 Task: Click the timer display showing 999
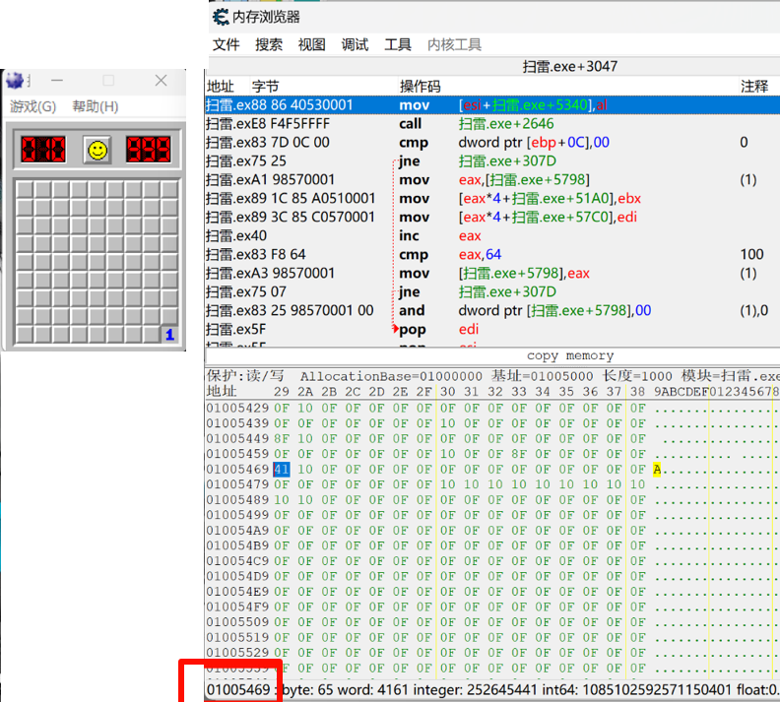click(x=149, y=149)
